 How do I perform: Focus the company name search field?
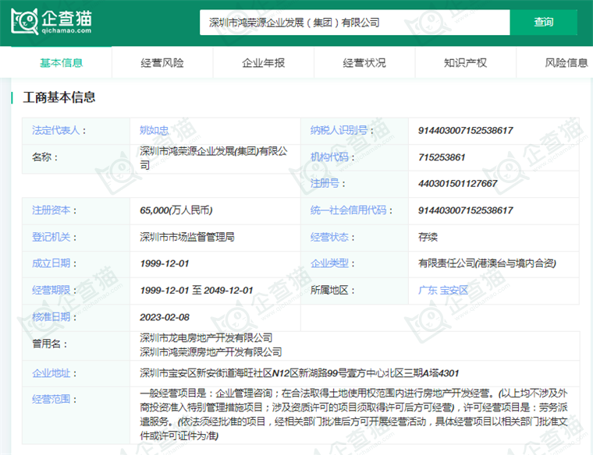(355, 23)
